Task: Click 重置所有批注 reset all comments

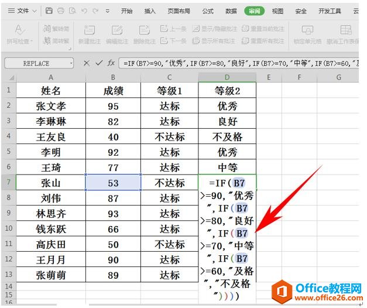Action: tap(263, 41)
